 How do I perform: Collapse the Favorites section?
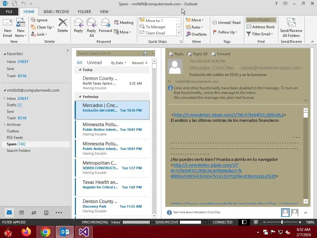point(5,54)
